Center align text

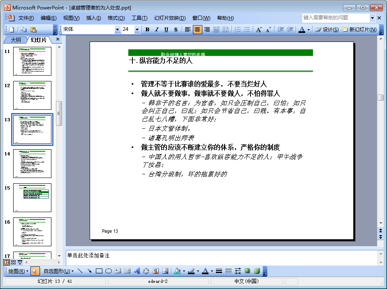point(197,30)
